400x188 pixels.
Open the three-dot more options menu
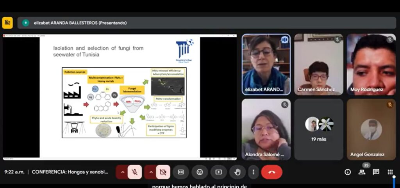(x=254, y=172)
